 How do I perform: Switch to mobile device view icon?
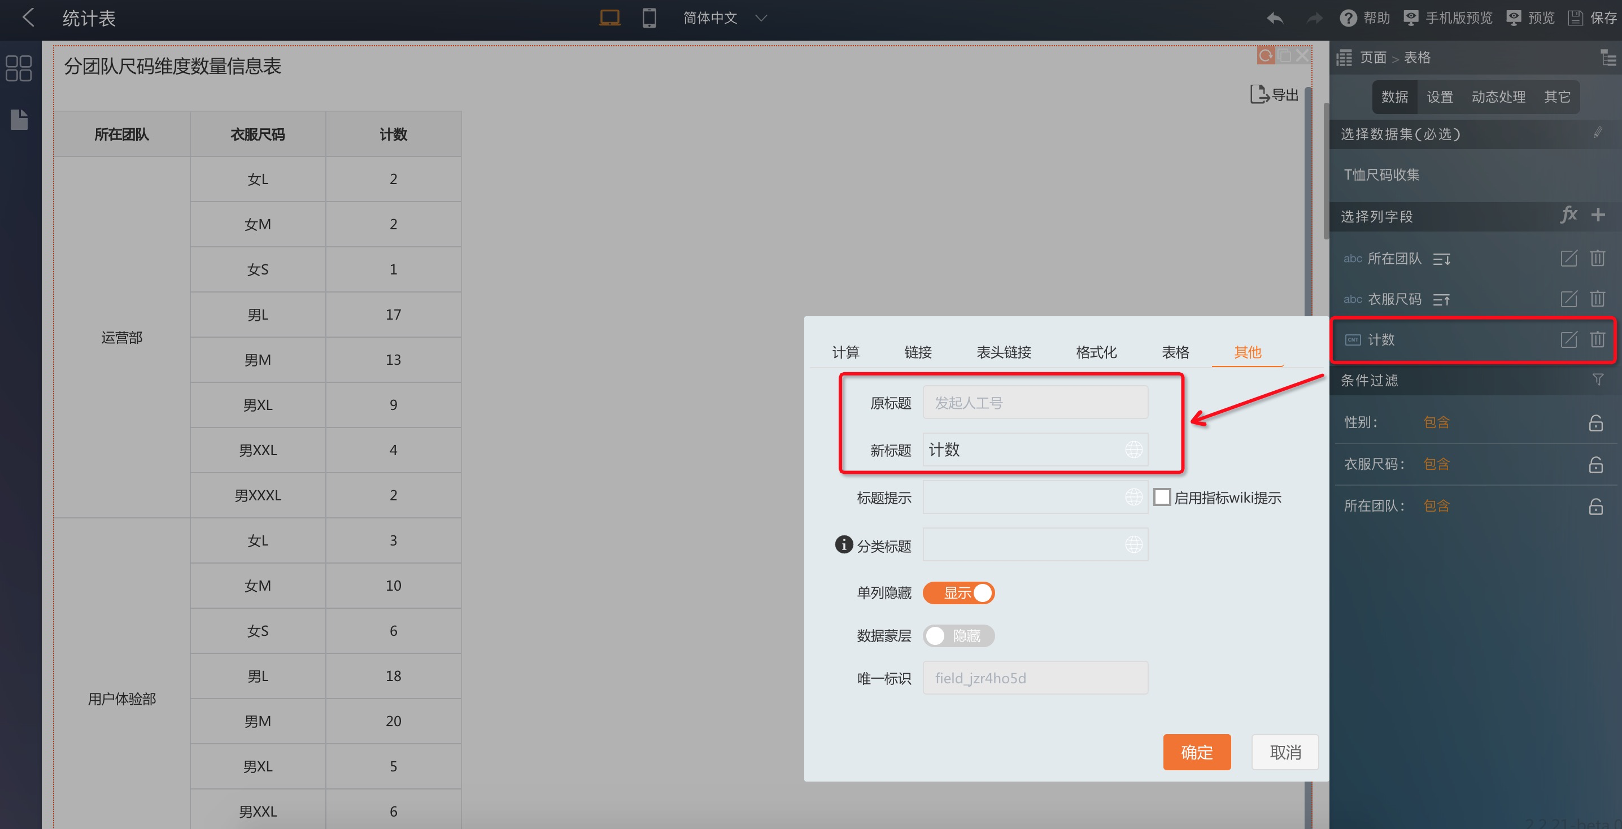tap(649, 18)
